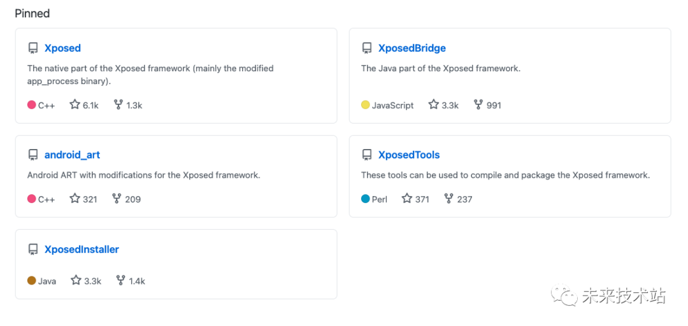Click the repo icon beside XposedTools
This screenshot has height=326, width=688.
pyautogui.click(x=367, y=155)
